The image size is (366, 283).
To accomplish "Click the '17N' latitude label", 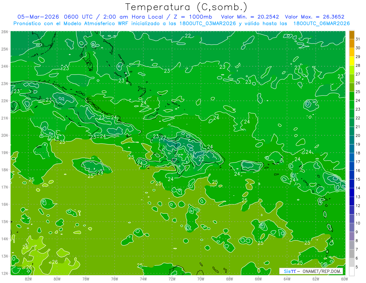I will pyautogui.click(x=5, y=187).
